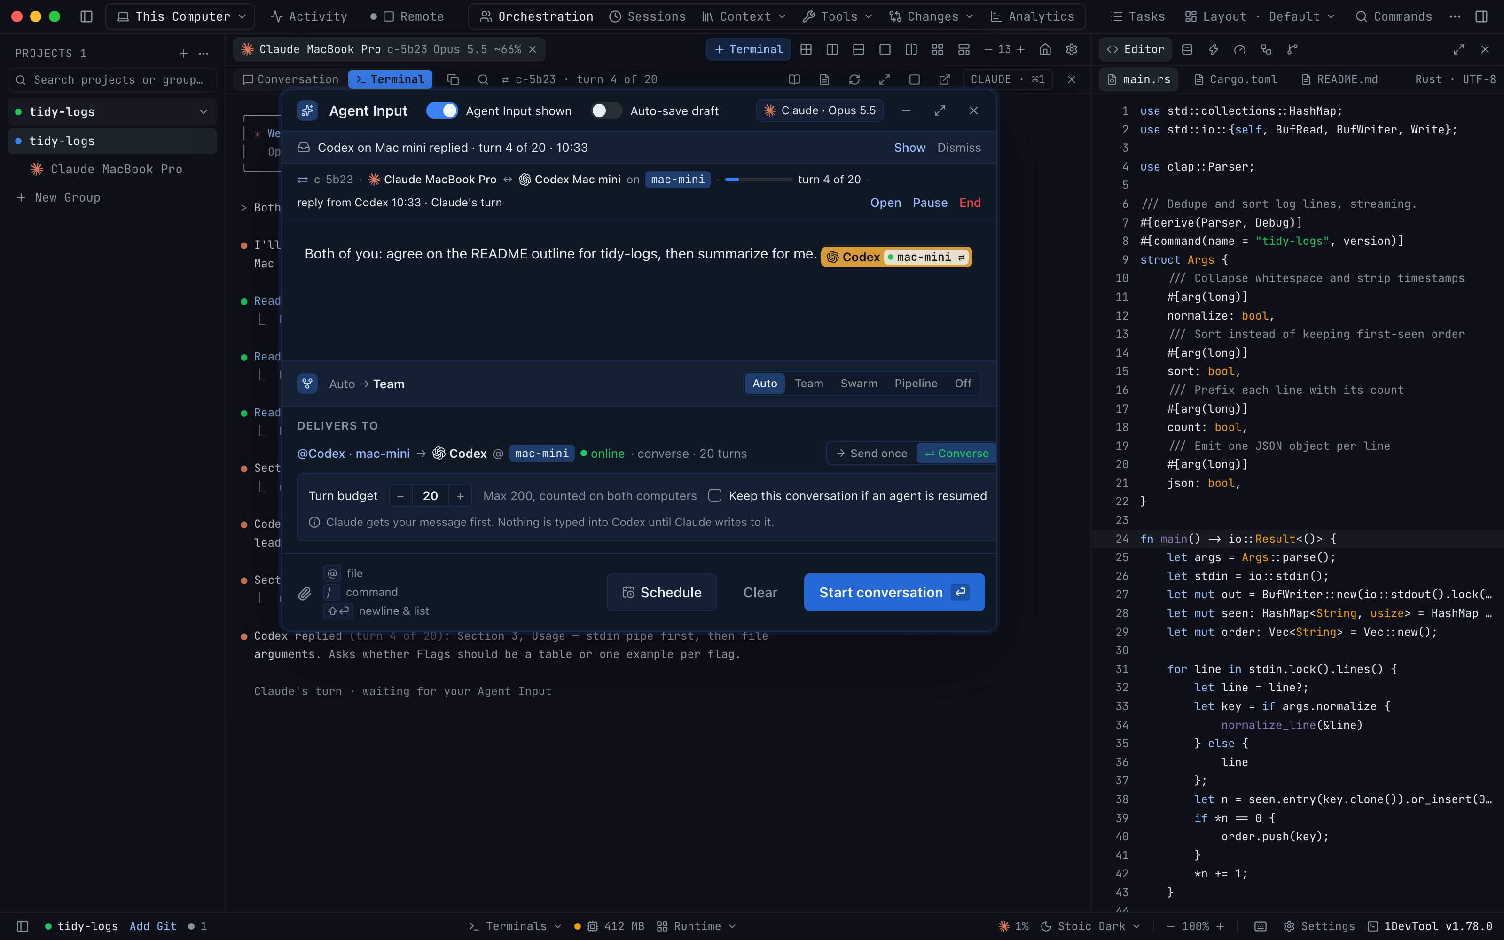Click the turn progress bar
The width and height of the screenshot is (1504, 940).
[x=758, y=180]
